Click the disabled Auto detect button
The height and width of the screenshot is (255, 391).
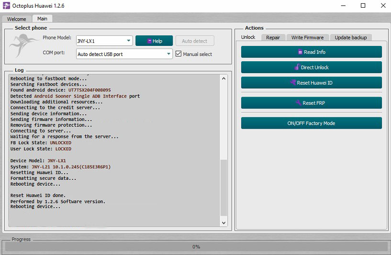coord(195,41)
